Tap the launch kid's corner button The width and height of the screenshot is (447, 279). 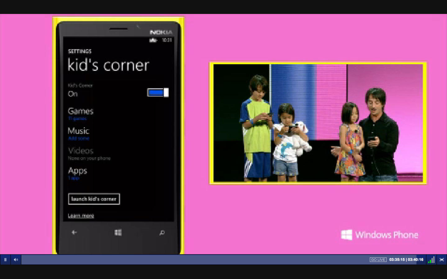point(94,199)
